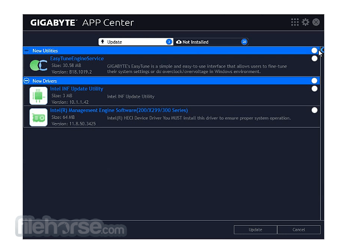
Task: Click the EasyTune description text
Action: 197,69
